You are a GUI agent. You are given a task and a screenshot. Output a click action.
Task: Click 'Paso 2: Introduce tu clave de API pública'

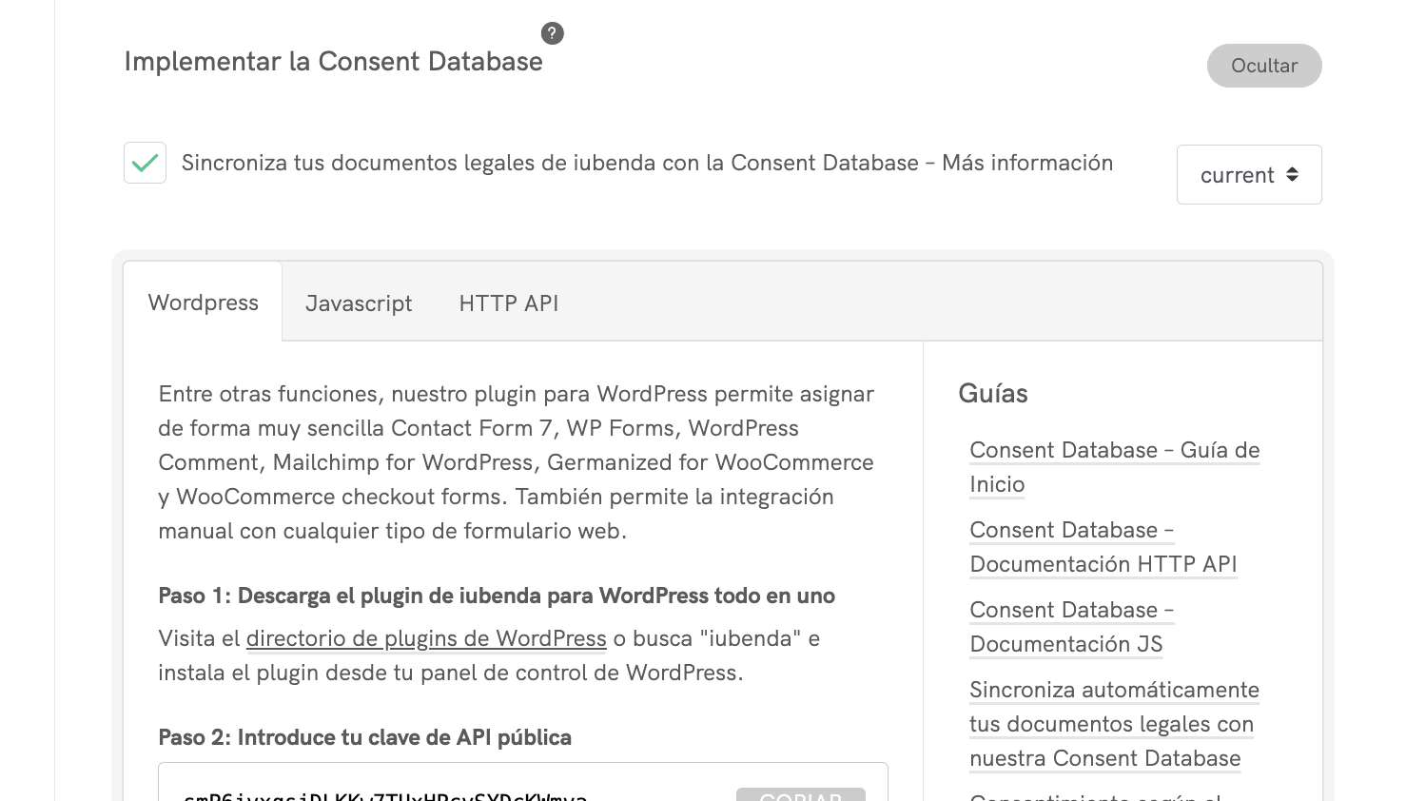click(x=365, y=737)
